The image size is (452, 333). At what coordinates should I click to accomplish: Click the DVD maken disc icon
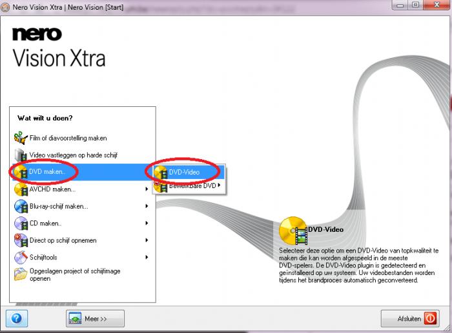21,172
